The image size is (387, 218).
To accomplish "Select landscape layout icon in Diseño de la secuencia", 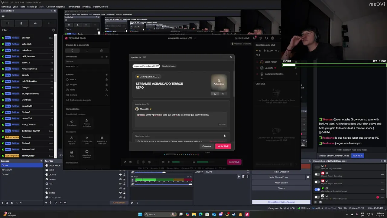I will [87, 51].
